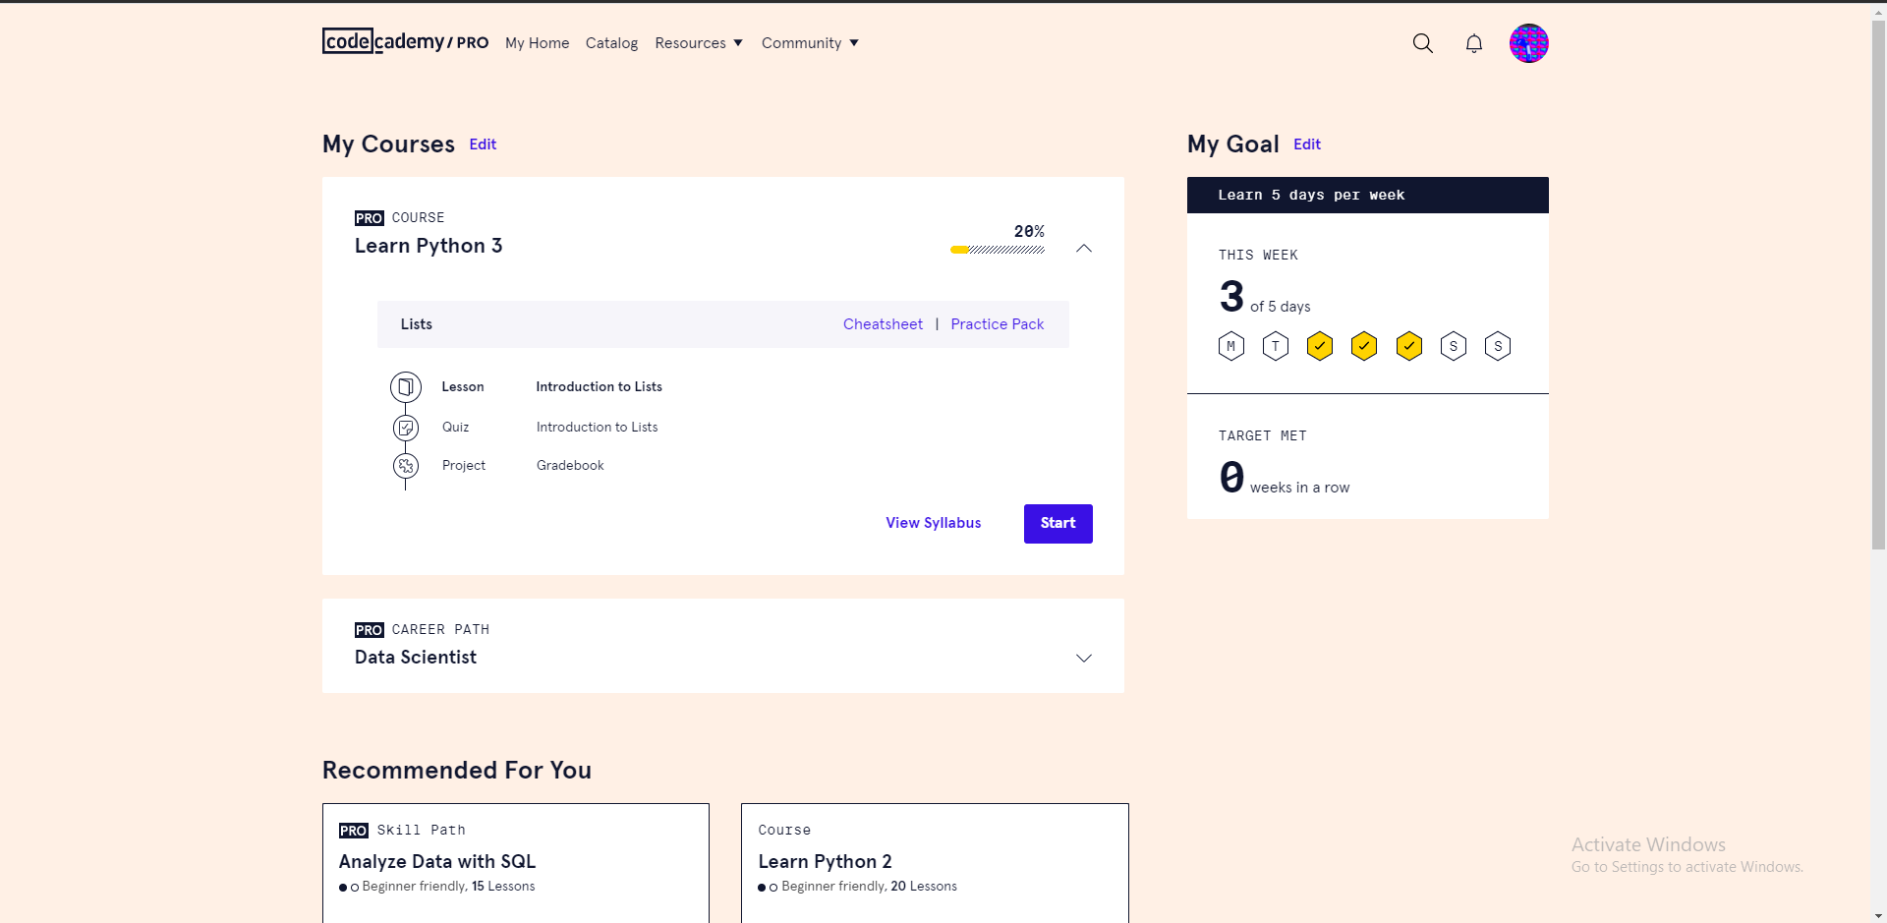Screen dimensions: 1887x923
Task: Click the Data Scientist title
Action: pos(416,658)
